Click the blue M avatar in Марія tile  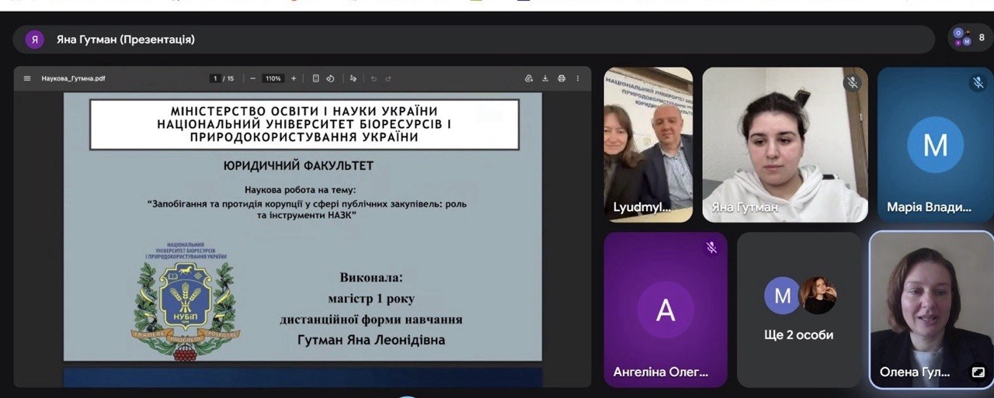(936, 145)
